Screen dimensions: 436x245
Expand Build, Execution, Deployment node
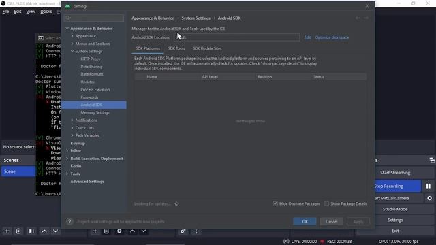(67, 159)
